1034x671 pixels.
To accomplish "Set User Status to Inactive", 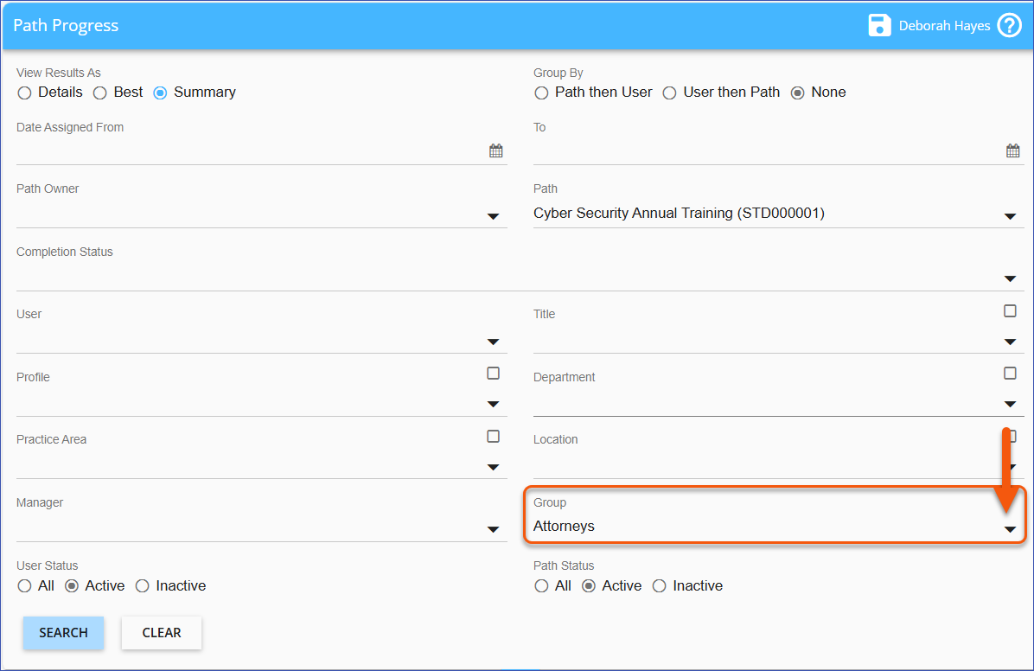I will tap(143, 586).
